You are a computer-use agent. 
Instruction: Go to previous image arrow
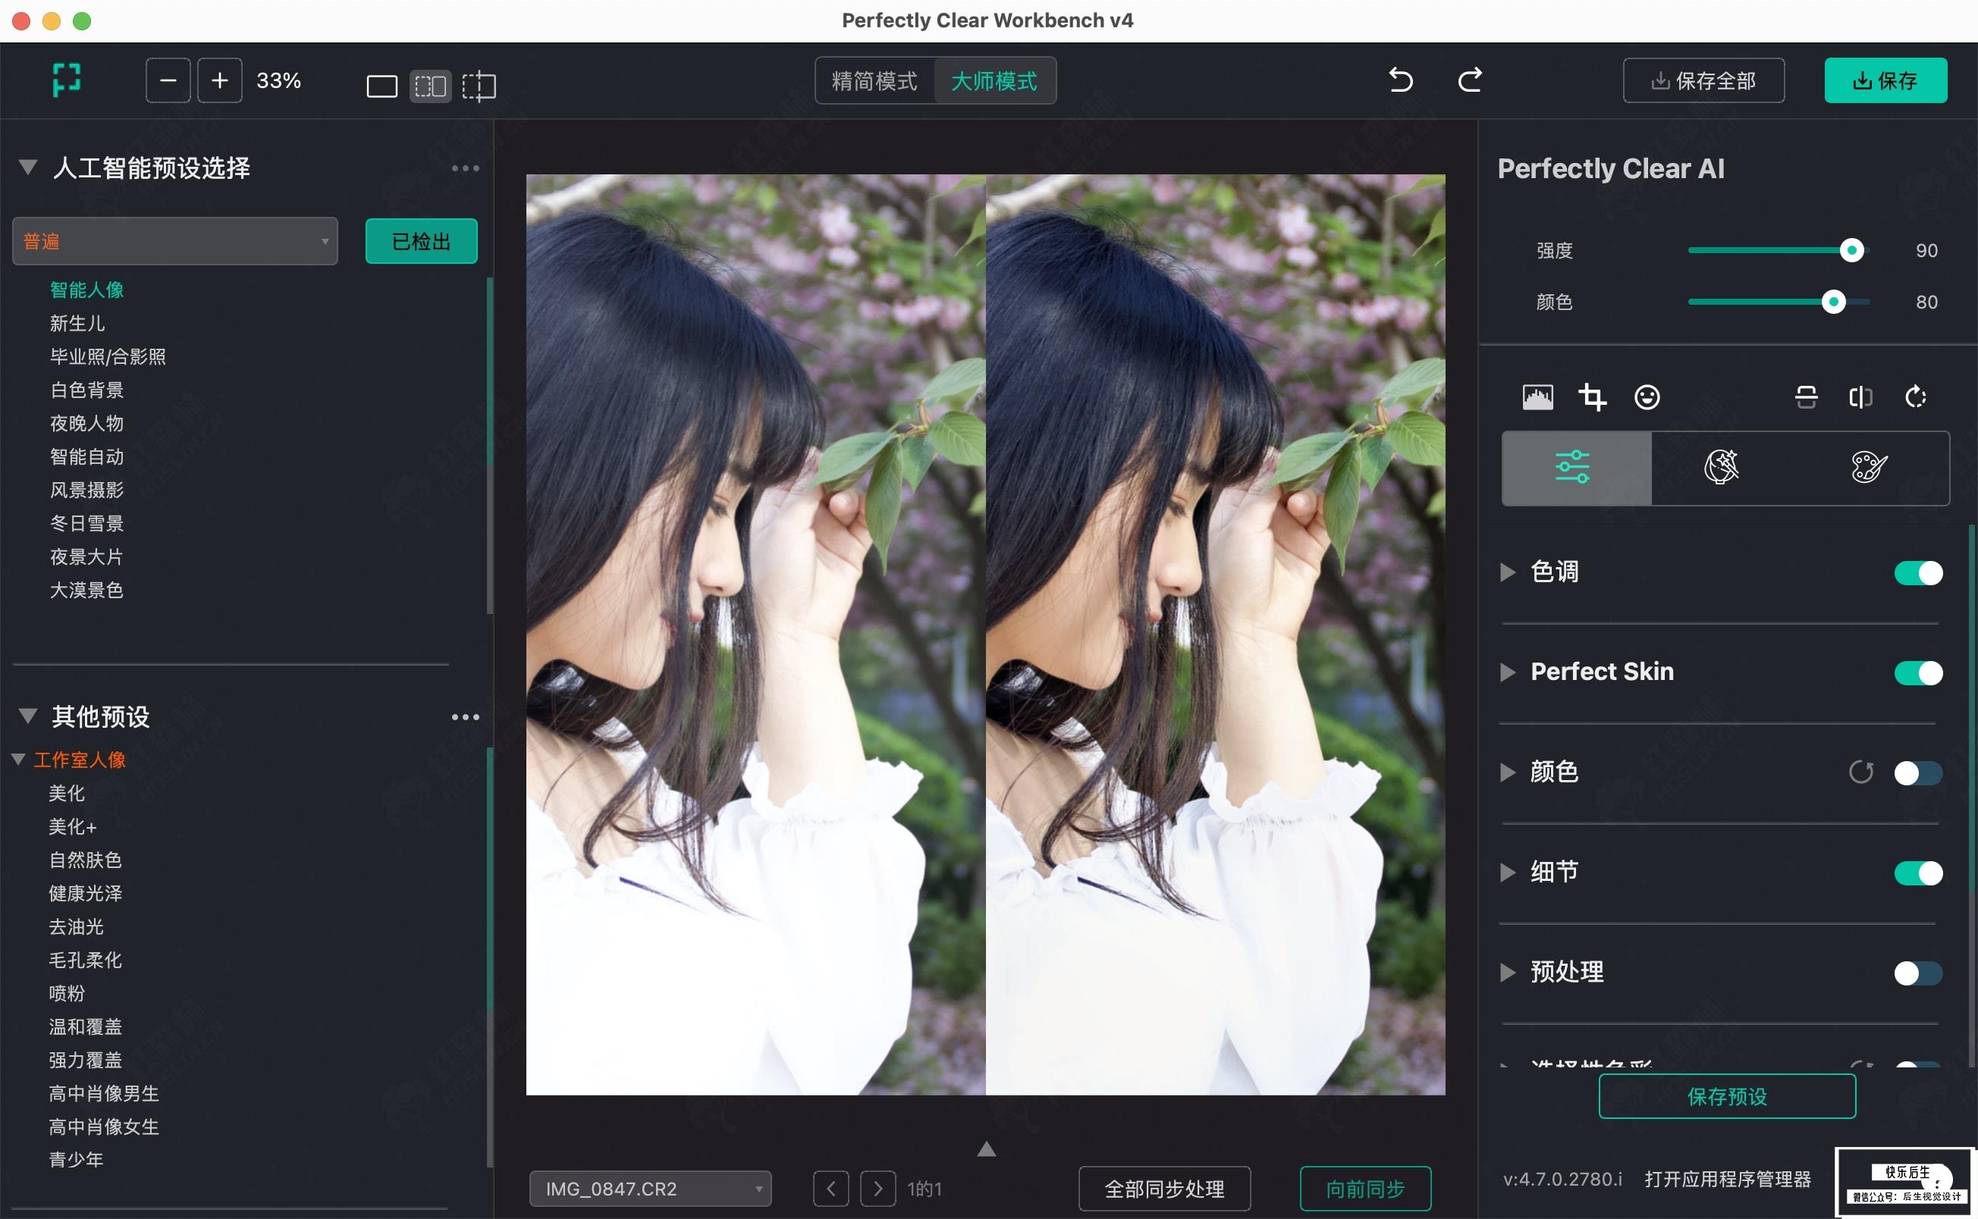pos(830,1189)
